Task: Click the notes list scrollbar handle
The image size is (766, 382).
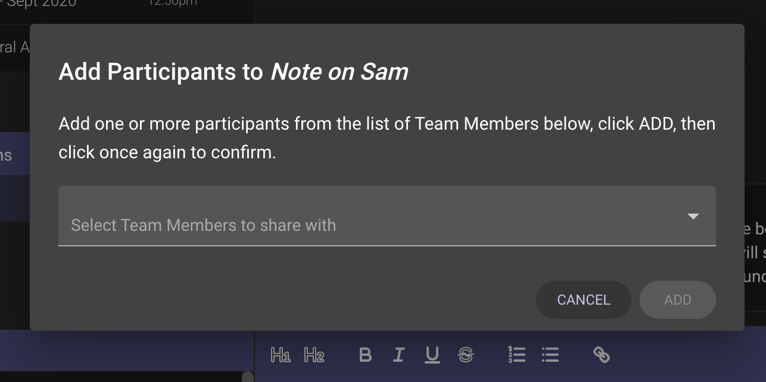Action: [248, 377]
